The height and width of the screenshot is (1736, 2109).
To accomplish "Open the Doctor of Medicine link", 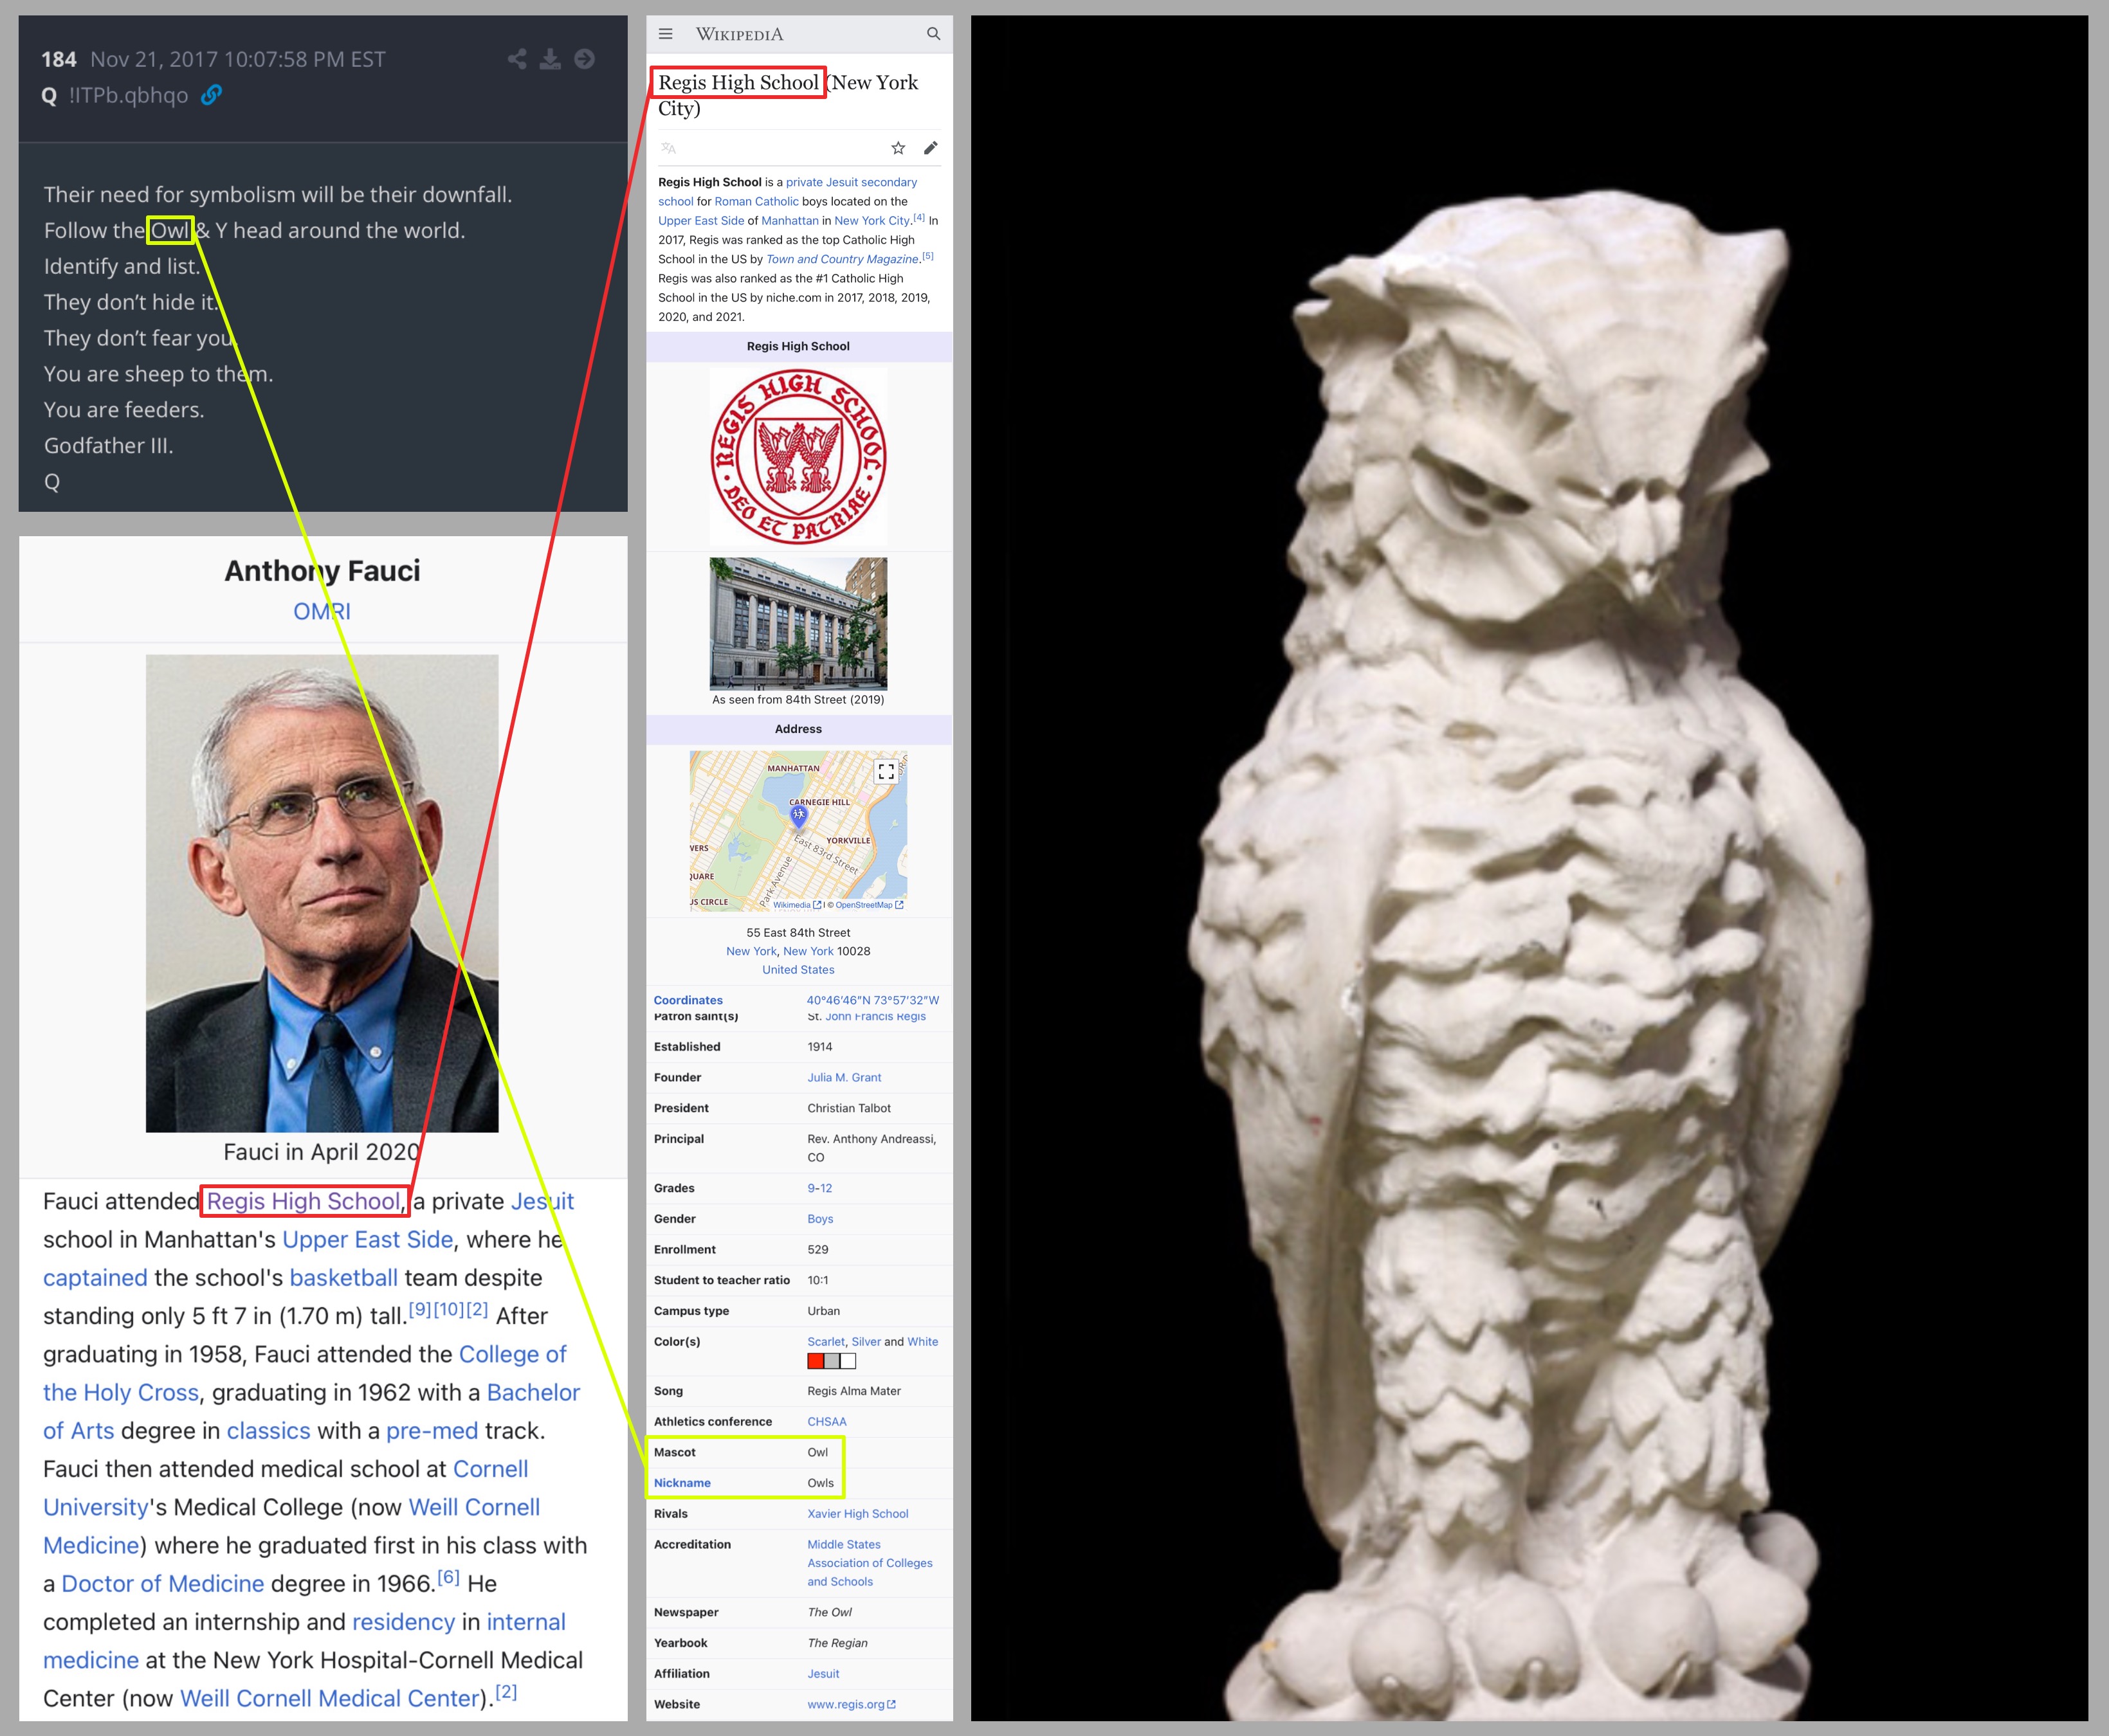I will pos(163,1584).
